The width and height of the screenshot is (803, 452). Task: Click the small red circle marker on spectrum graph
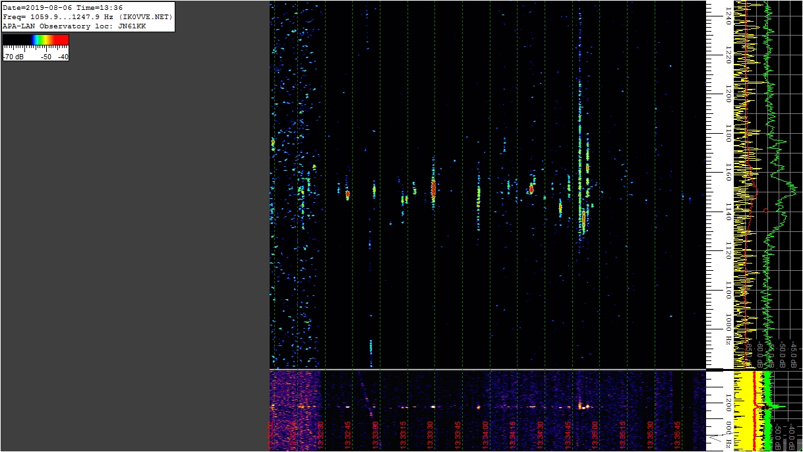click(x=765, y=210)
